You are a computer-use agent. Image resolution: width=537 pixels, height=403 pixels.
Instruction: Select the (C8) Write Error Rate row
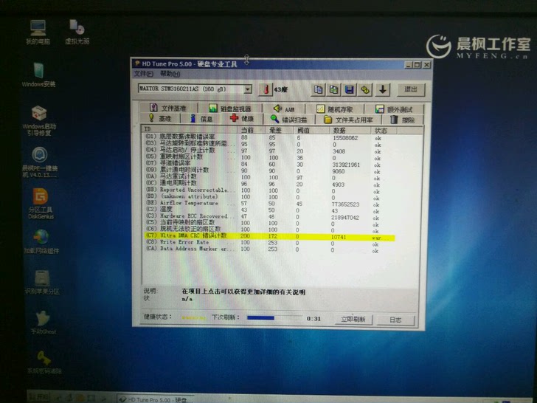[268, 243]
